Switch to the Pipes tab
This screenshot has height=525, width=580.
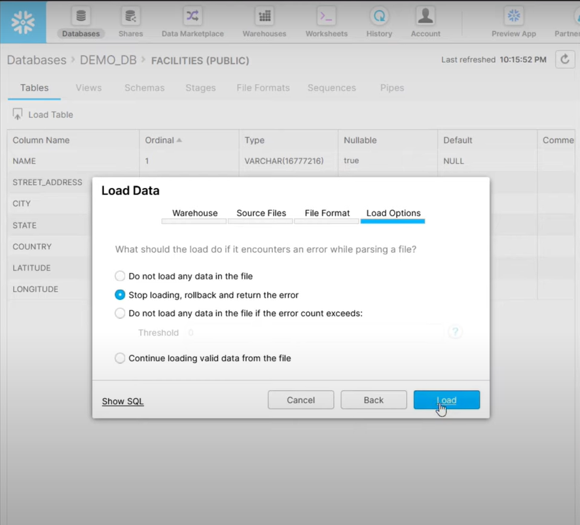point(392,88)
